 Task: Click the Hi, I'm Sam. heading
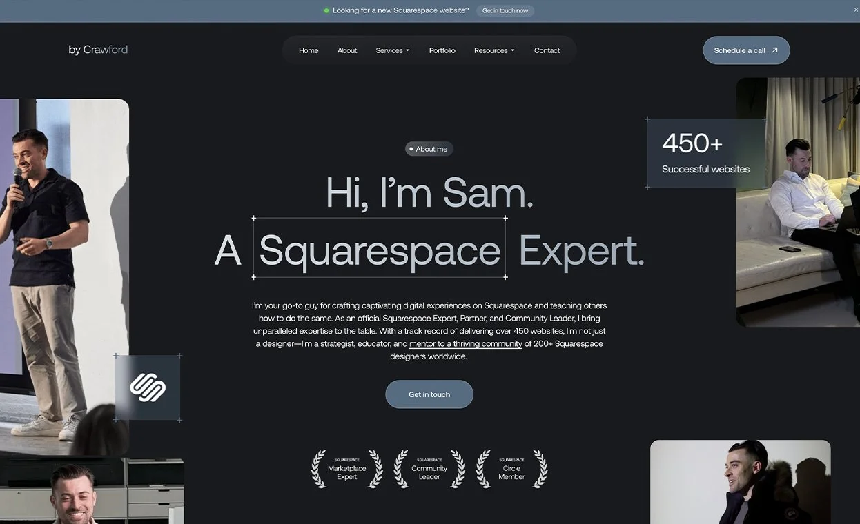429,192
